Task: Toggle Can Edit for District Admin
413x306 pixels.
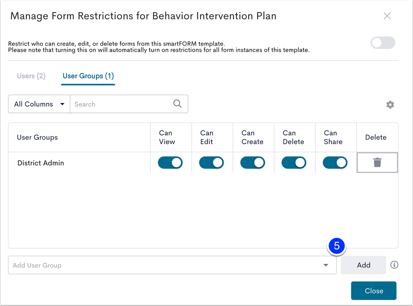Action: click(x=211, y=163)
